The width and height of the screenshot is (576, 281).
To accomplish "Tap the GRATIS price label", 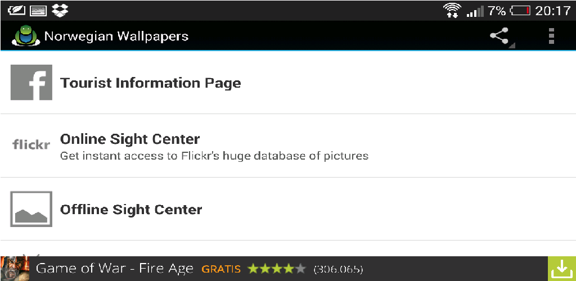I will click(x=221, y=269).
